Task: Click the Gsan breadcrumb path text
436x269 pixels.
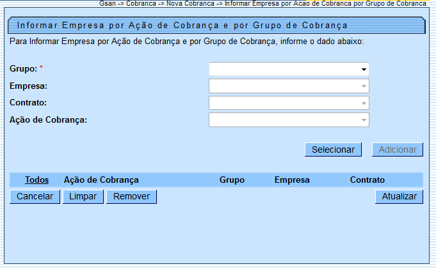Action: [x=262, y=4]
